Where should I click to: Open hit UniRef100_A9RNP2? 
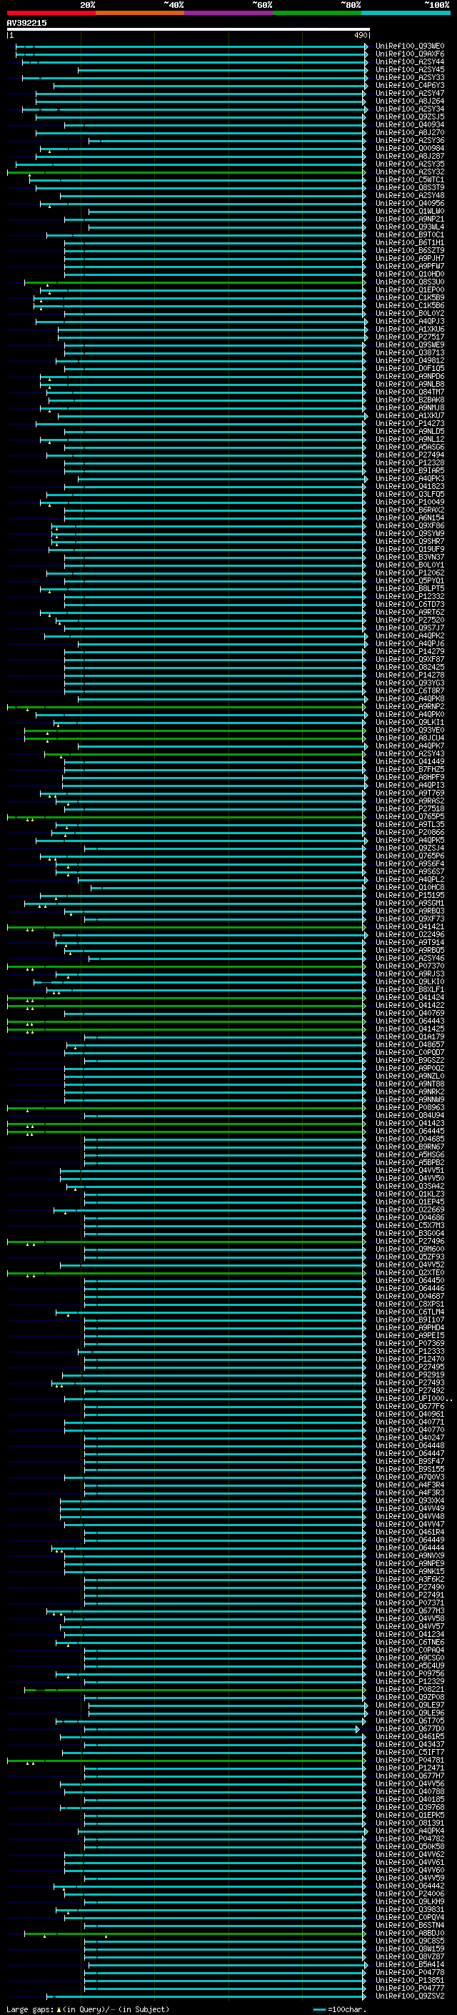point(410,706)
